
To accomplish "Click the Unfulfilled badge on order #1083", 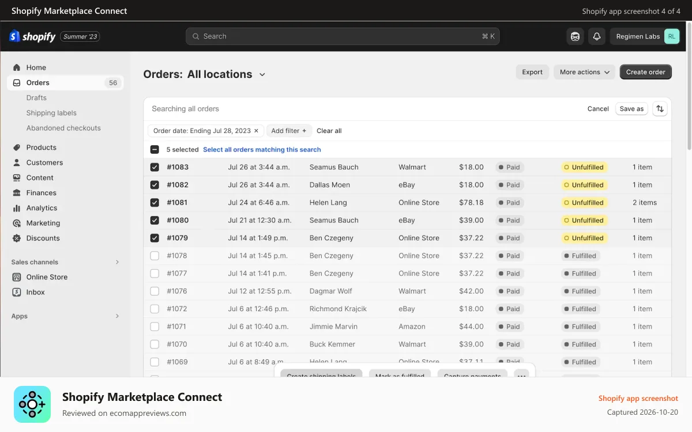I will pyautogui.click(x=584, y=167).
